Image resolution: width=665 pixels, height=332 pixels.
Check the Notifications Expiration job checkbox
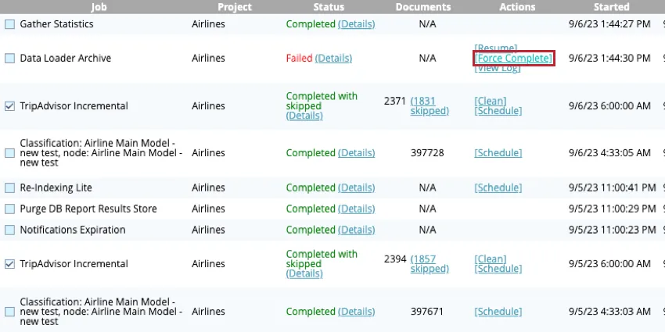point(9,230)
